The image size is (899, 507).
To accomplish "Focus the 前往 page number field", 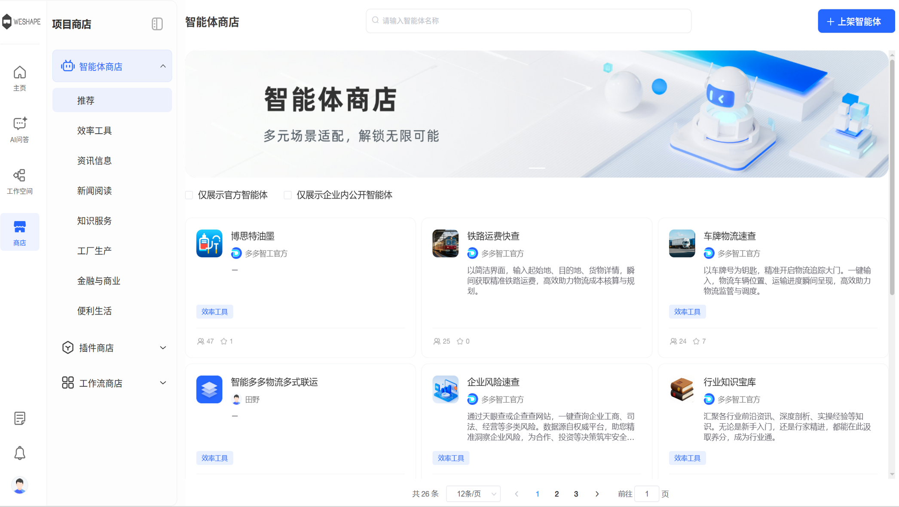I will coord(646,494).
